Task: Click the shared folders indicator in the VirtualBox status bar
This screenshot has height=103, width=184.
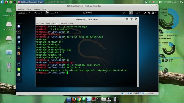Action: (x=134, y=93)
